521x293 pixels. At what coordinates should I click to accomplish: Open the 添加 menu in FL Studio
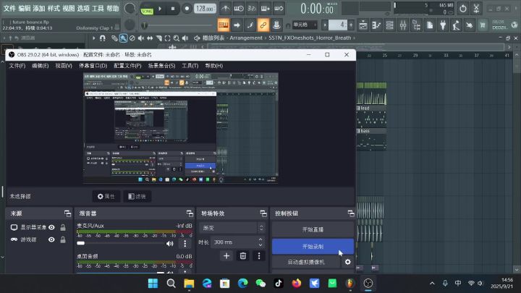[x=39, y=8]
